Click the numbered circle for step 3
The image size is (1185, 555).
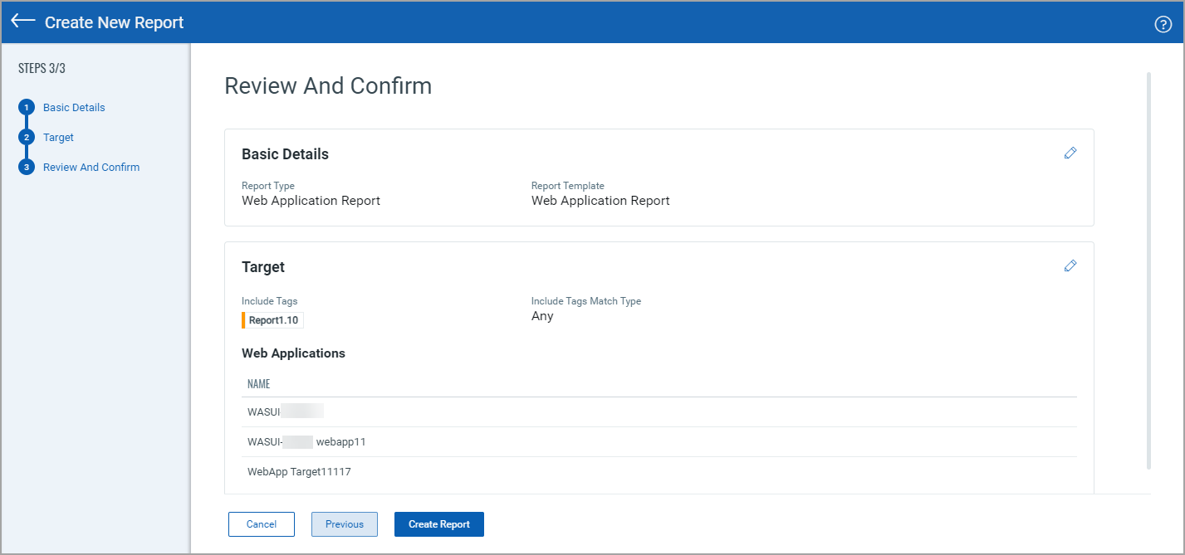26,167
